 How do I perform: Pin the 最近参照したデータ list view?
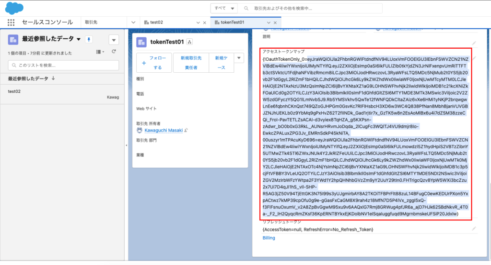pyautogui.click(x=89, y=39)
